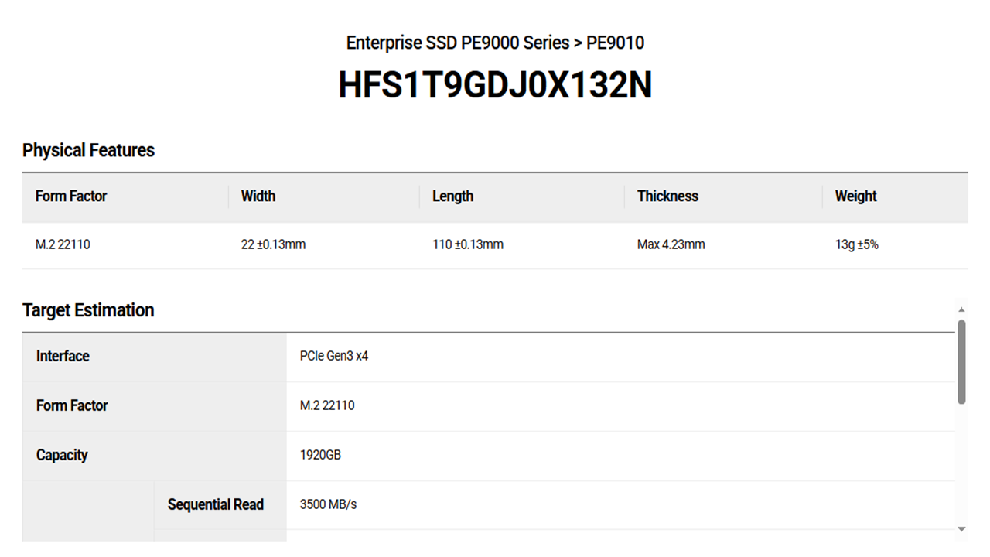990x557 pixels.
Task: Click the Capacity row label
Action: point(62,456)
